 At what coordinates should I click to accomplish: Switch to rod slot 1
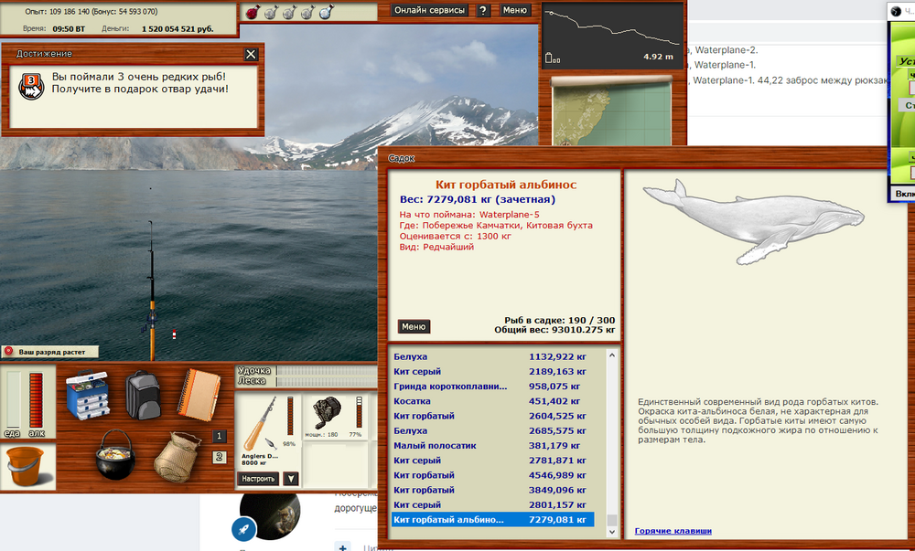(x=220, y=436)
